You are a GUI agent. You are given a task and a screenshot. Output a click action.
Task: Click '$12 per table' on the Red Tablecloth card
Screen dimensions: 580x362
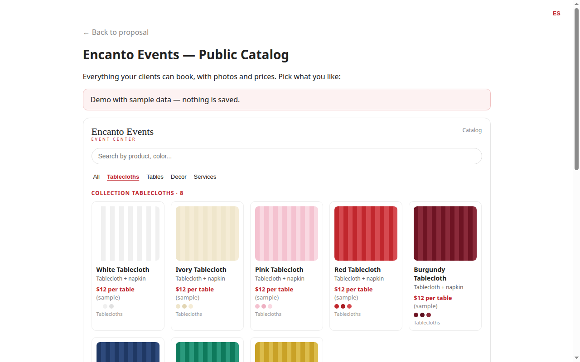pyautogui.click(x=353, y=290)
